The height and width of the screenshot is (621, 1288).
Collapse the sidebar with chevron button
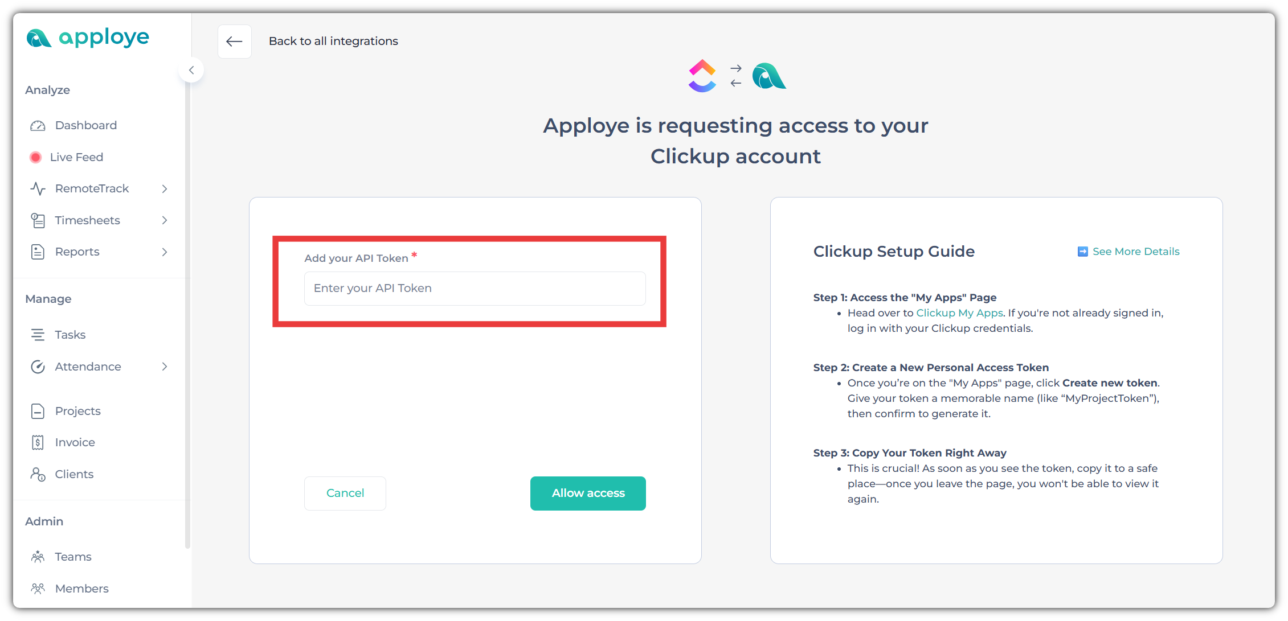[191, 70]
